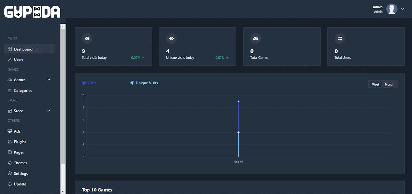This screenshot has height=194, width=412.
Task: Click the Update refresh icon in sidebar
Action: click(x=10, y=184)
